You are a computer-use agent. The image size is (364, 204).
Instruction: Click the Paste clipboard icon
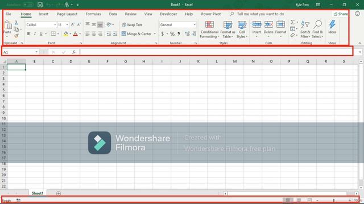[7, 25]
